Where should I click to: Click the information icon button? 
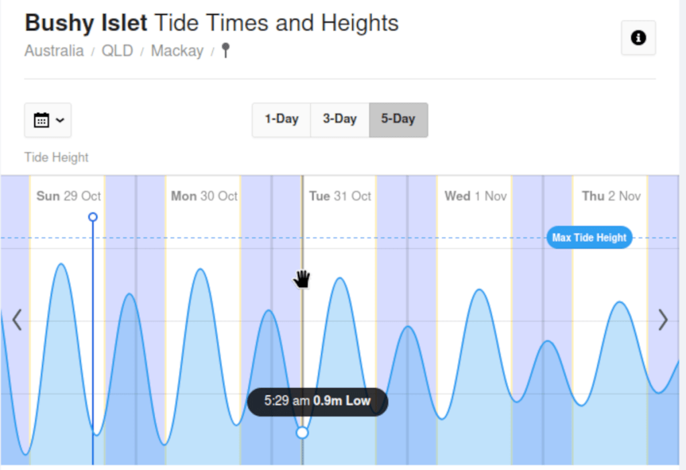[x=638, y=38]
